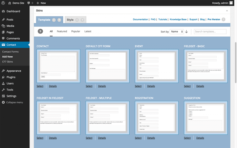Open FAQ link

pyautogui.click(x=153, y=20)
